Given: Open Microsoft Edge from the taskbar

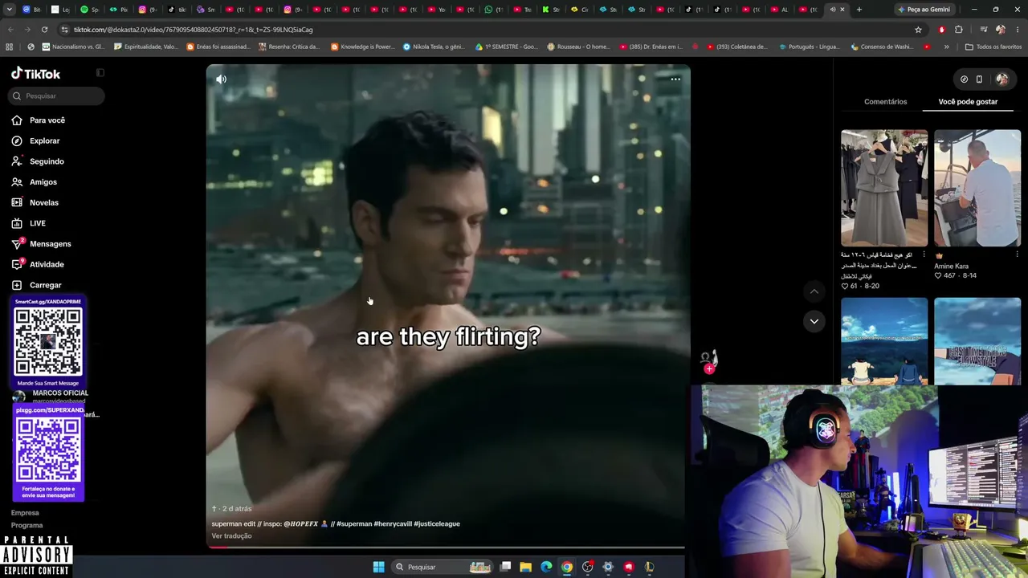Looking at the screenshot, I should pyautogui.click(x=546, y=567).
